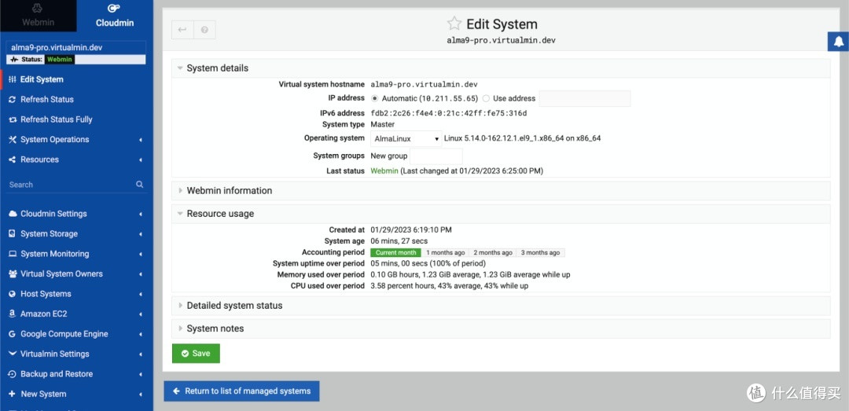Click the Host Systems globe icon
Image resolution: width=849 pixels, height=411 pixels.
point(13,293)
